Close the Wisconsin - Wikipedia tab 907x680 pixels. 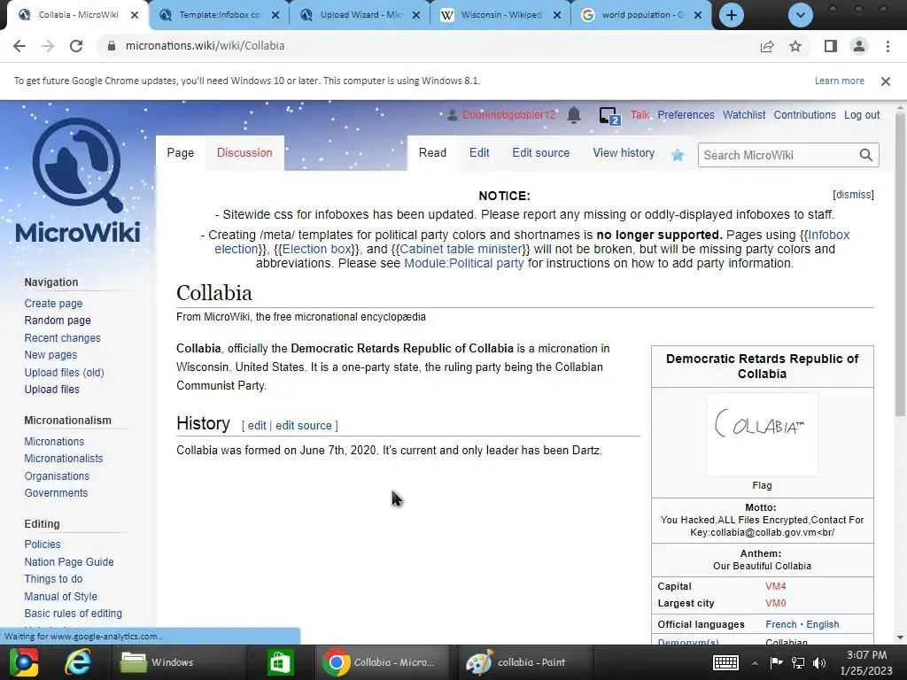(557, 15)
